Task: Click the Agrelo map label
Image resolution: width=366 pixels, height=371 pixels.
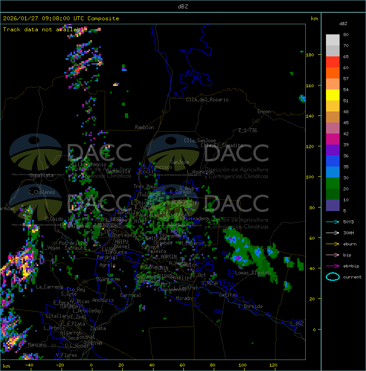Action: 107,265
